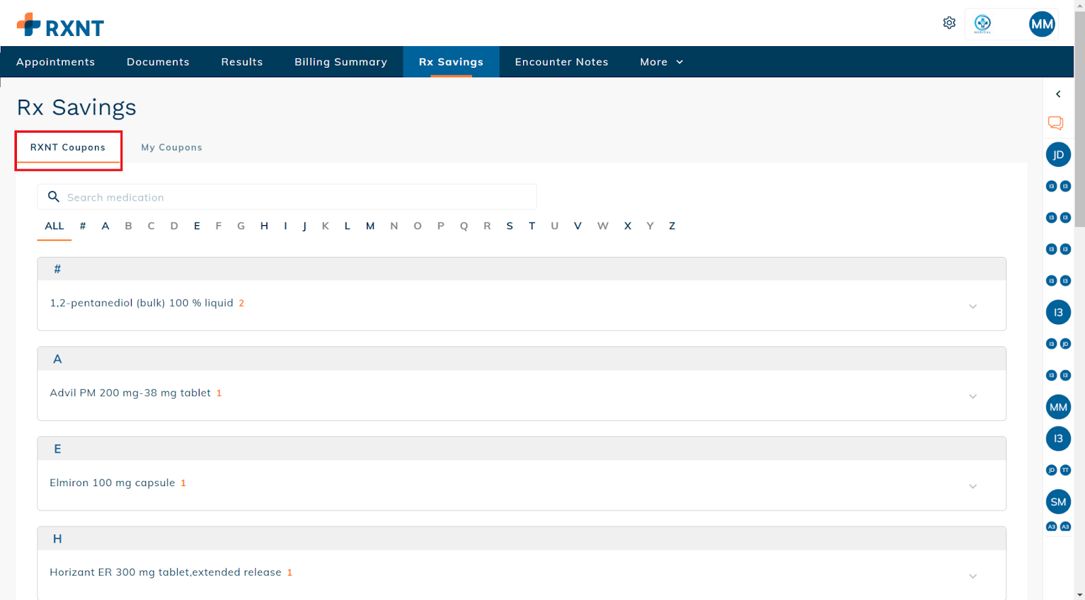Open the More dropdown menu
The image size is (1085, 600).
pos(661,62)
